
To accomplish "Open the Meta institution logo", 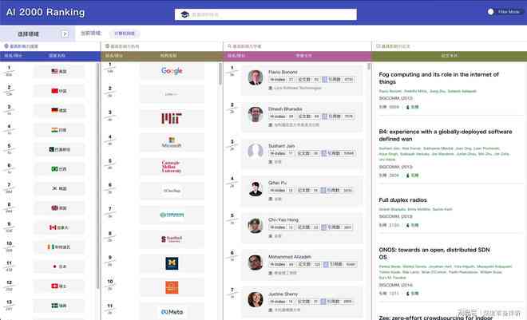I will point(172,311).
